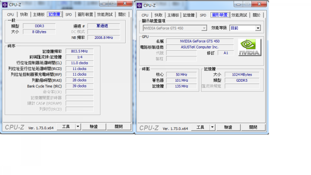The image size is (311, 175).
Task: Open 效能測試 tab in right window
Action: (x=239, y=15)
